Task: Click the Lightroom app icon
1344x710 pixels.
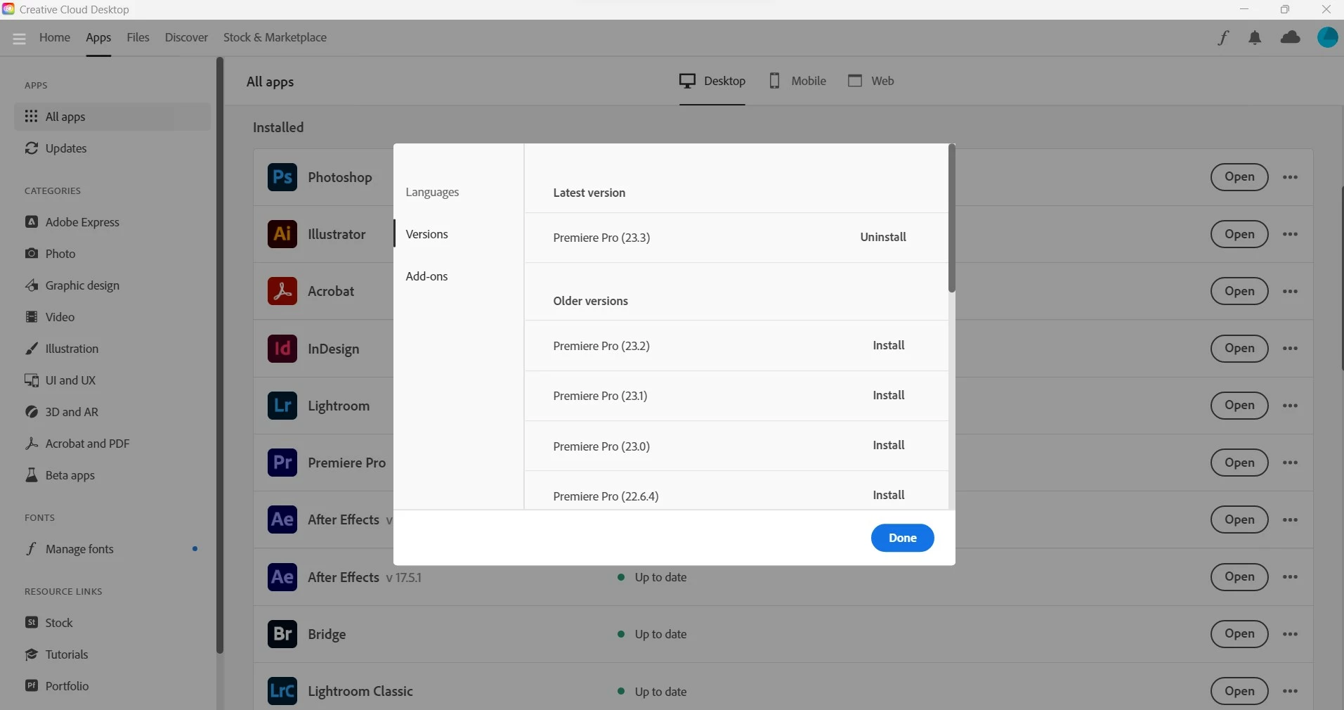Action: (x=282, y=406)
